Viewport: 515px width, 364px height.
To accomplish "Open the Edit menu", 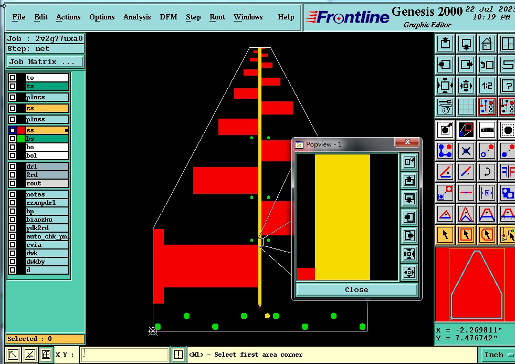I will click(41, 17).
